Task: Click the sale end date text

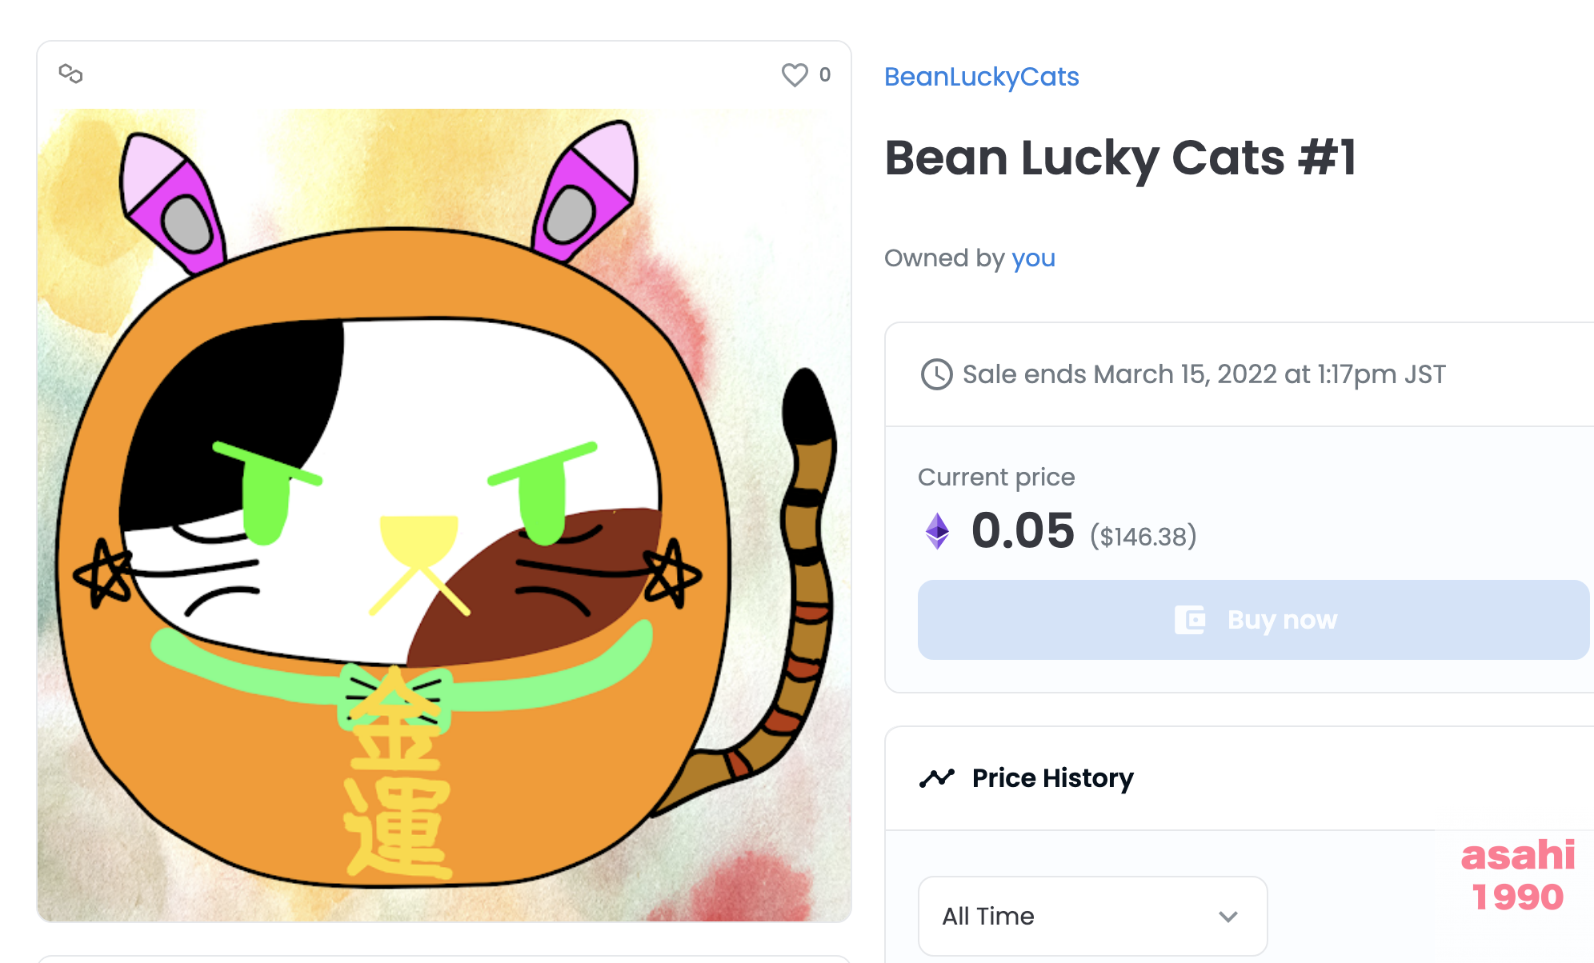Action: point(1204,374)
